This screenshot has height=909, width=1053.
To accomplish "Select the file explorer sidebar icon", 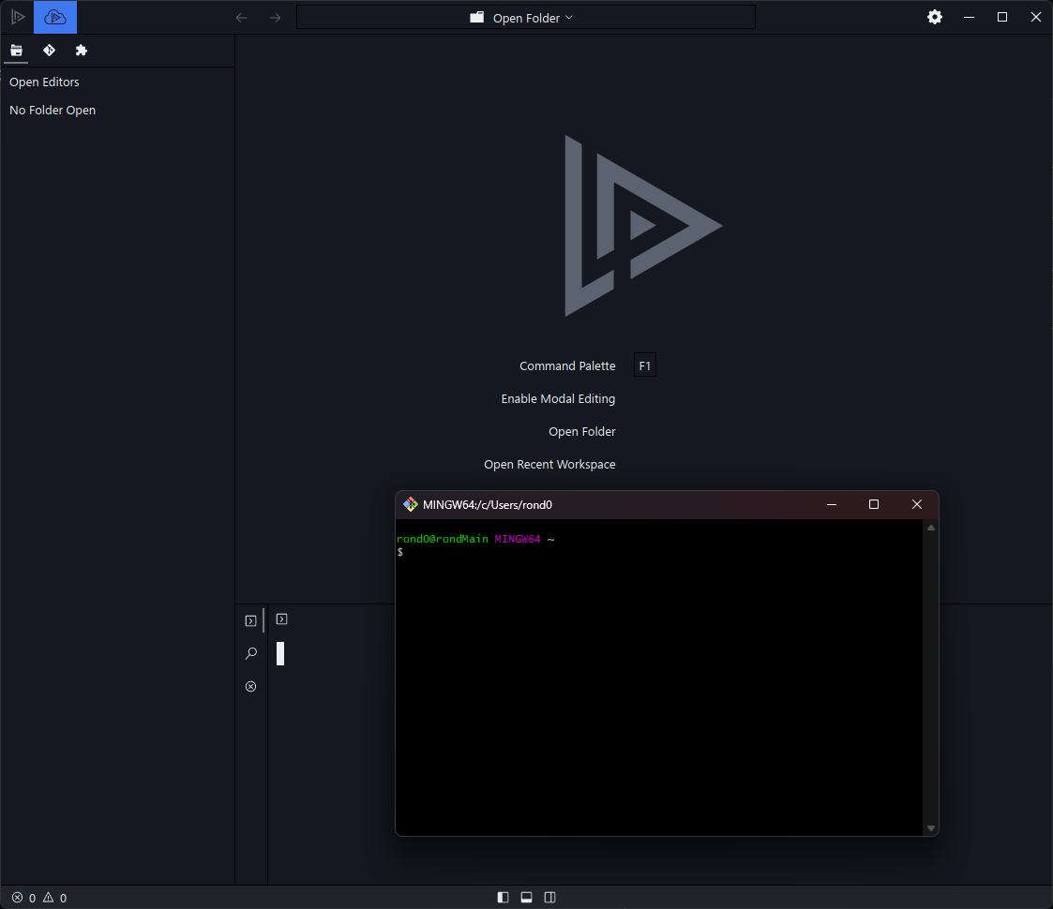I will coord(16,51).
